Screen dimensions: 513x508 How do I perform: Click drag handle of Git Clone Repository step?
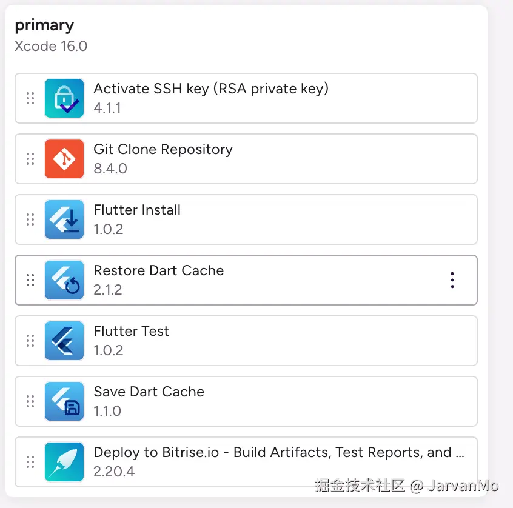click(30, 159)
